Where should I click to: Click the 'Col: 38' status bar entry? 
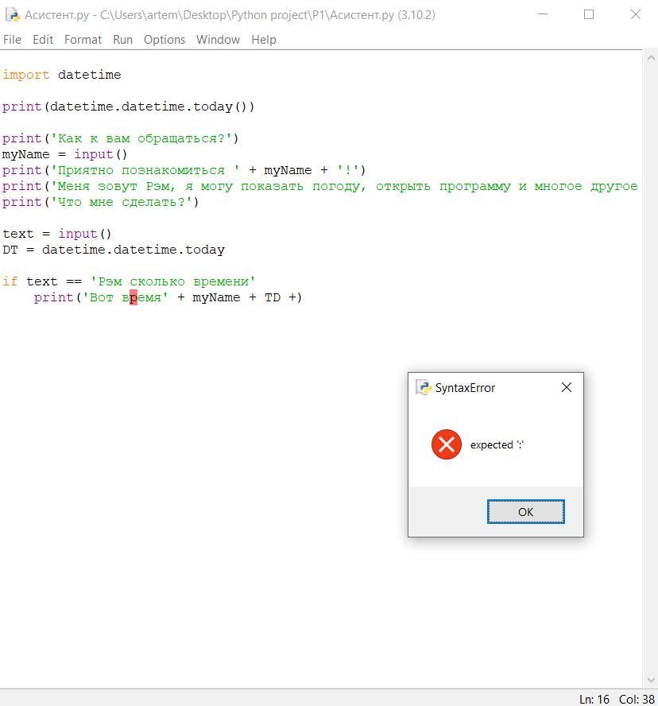(x=637, y=700)
